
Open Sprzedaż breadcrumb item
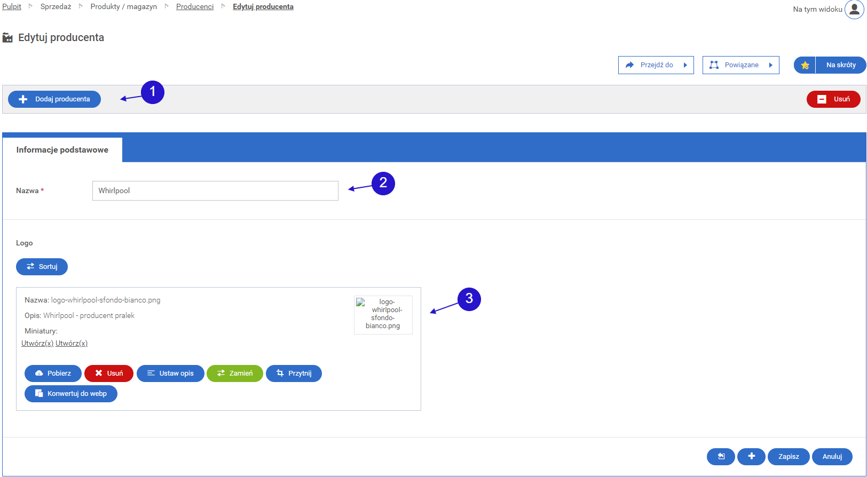tap(56, 7)
